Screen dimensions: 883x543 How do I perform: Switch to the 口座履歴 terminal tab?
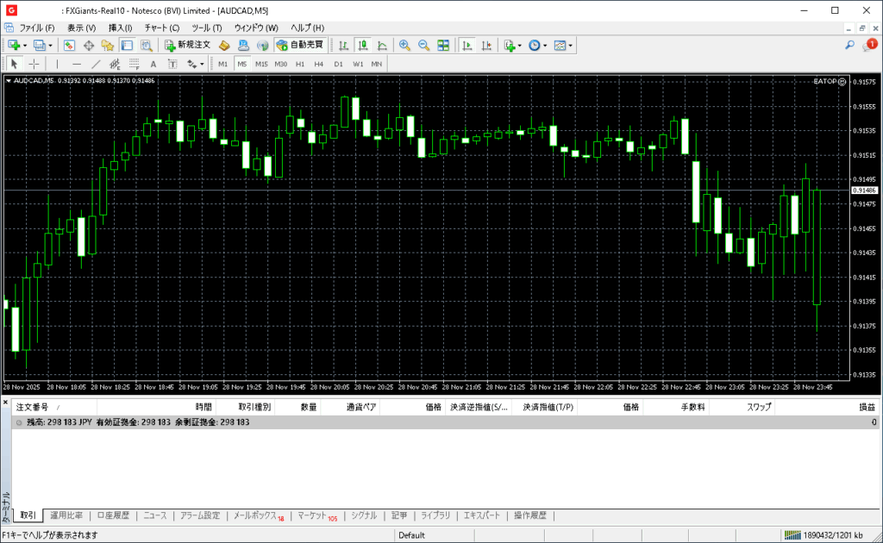point(113,515)
